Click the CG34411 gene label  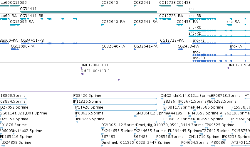[28, 9]
